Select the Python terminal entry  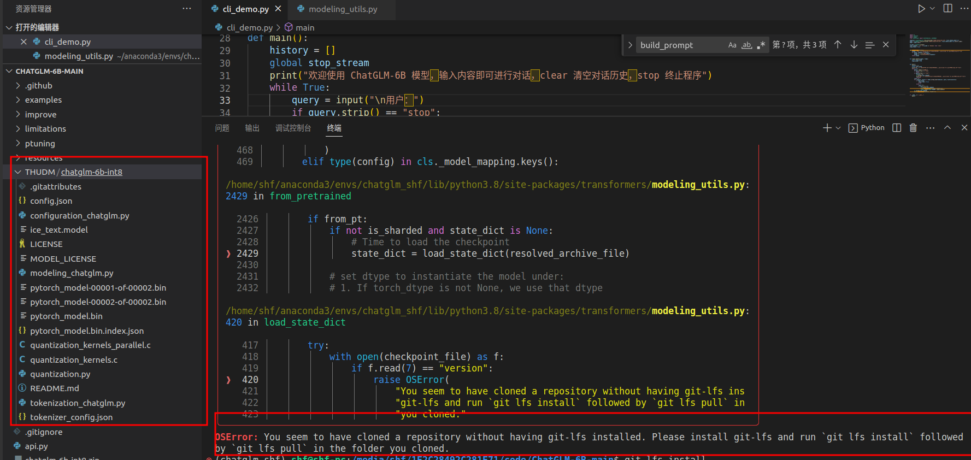pyautogui.click(x=867, y=127)
